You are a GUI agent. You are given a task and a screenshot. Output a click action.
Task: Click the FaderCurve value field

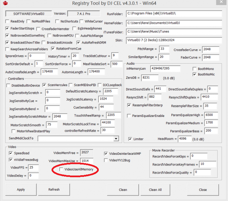click(211, 58)
